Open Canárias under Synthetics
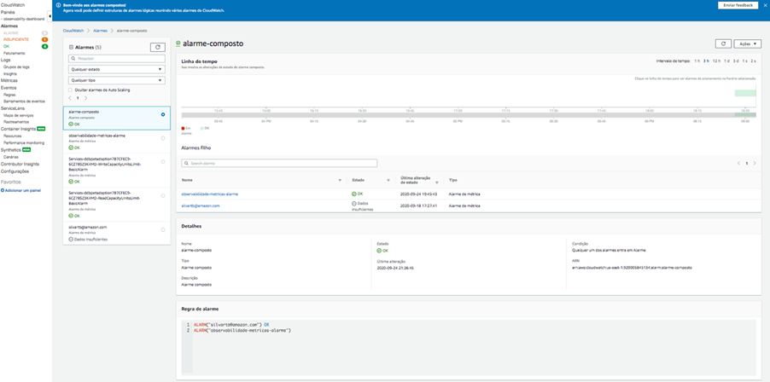 pyautogui.click(x=11, y=157)
